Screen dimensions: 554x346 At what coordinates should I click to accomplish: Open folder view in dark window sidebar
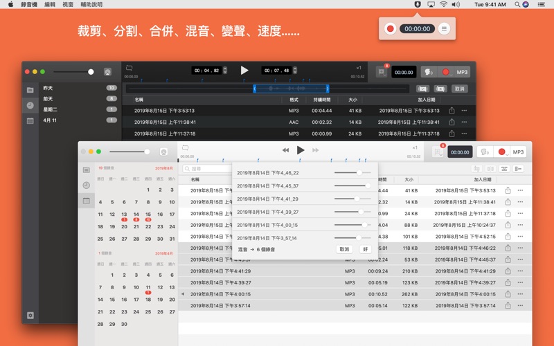tap(30, 90)
